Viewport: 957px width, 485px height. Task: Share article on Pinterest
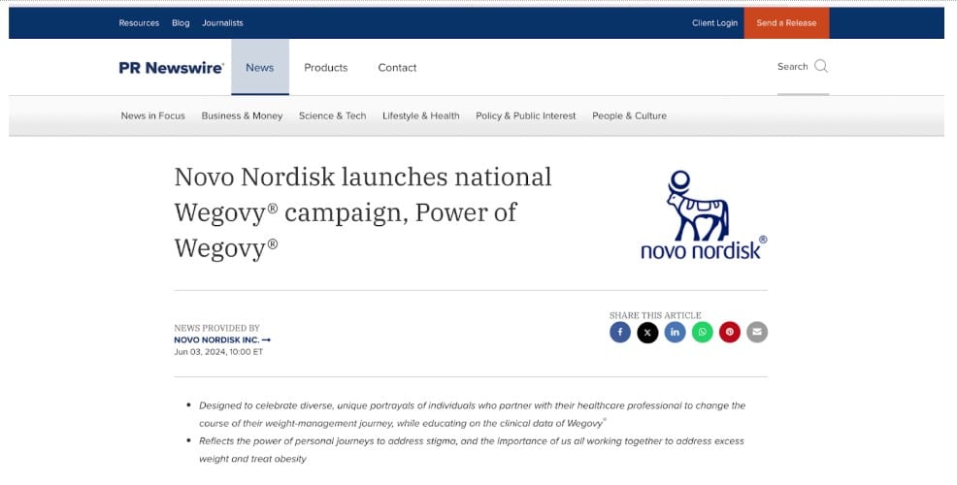[x=729, y=332]
